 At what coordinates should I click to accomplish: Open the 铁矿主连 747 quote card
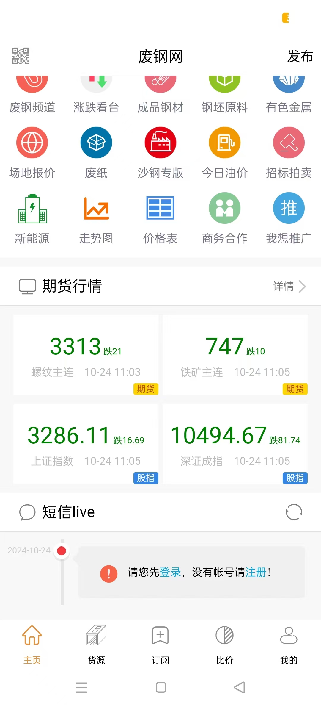235,355
